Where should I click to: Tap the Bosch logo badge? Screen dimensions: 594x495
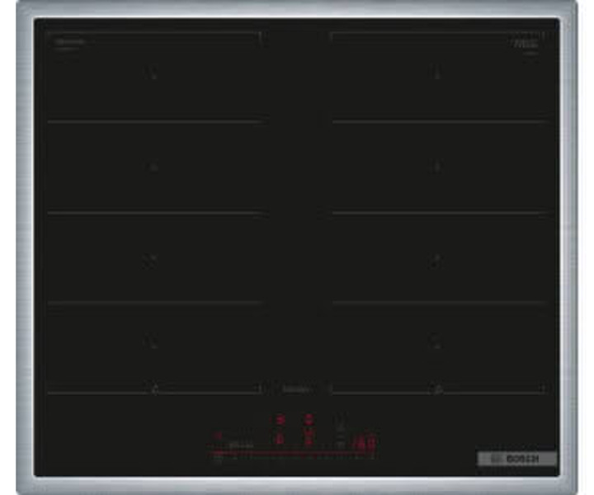coord(516,459)
